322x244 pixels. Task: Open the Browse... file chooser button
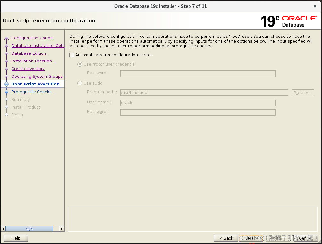[x=303, y=93]
